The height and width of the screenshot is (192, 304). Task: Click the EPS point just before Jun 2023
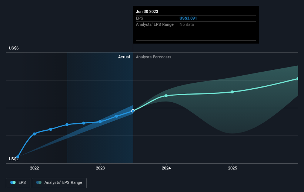pyautogui.click(x=117, y=116)
